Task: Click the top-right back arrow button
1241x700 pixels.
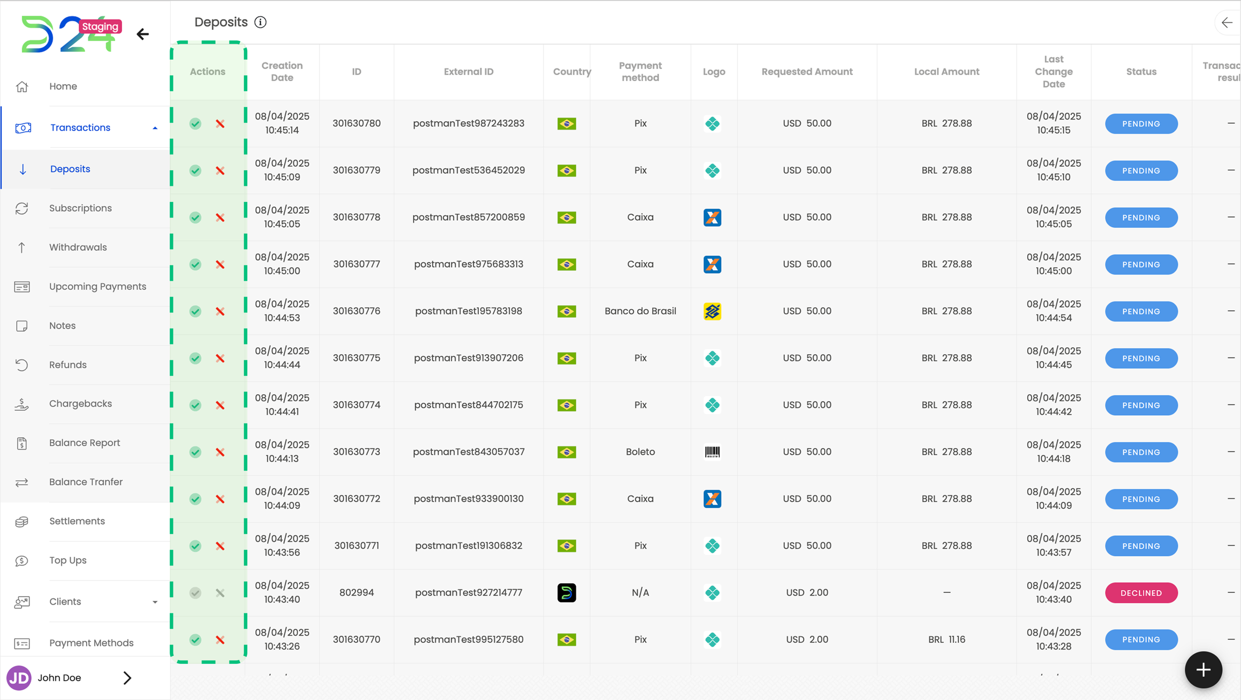Action: (1227, 23)
